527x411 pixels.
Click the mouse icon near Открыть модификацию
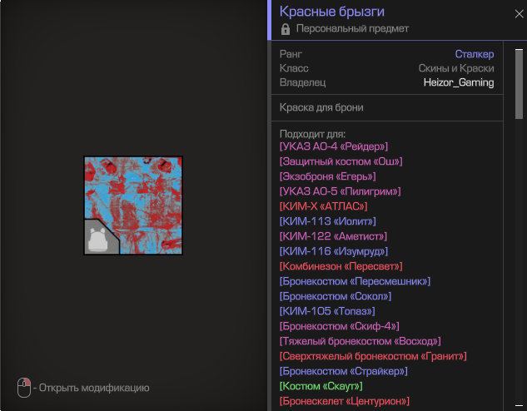(24, 388)
